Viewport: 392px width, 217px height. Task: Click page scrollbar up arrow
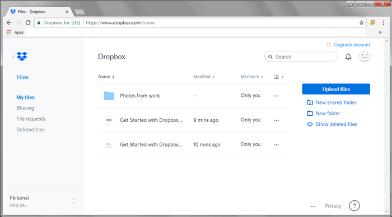tap(386, 40)
